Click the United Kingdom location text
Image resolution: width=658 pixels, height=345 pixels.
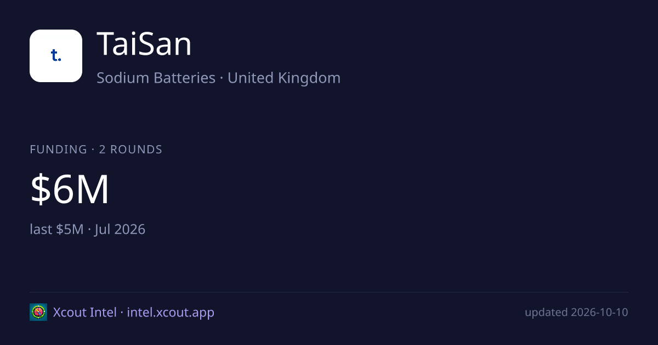284,78
